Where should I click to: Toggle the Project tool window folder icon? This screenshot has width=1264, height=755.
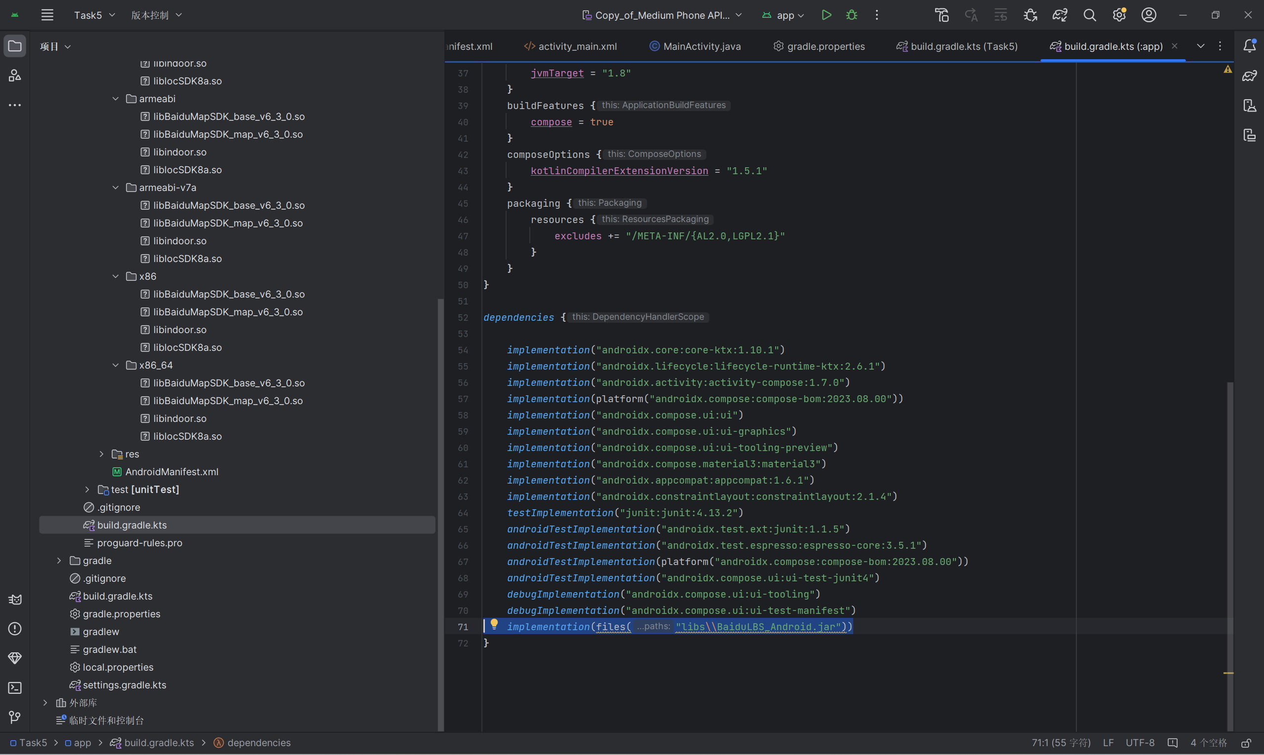(x=15, y=46)
